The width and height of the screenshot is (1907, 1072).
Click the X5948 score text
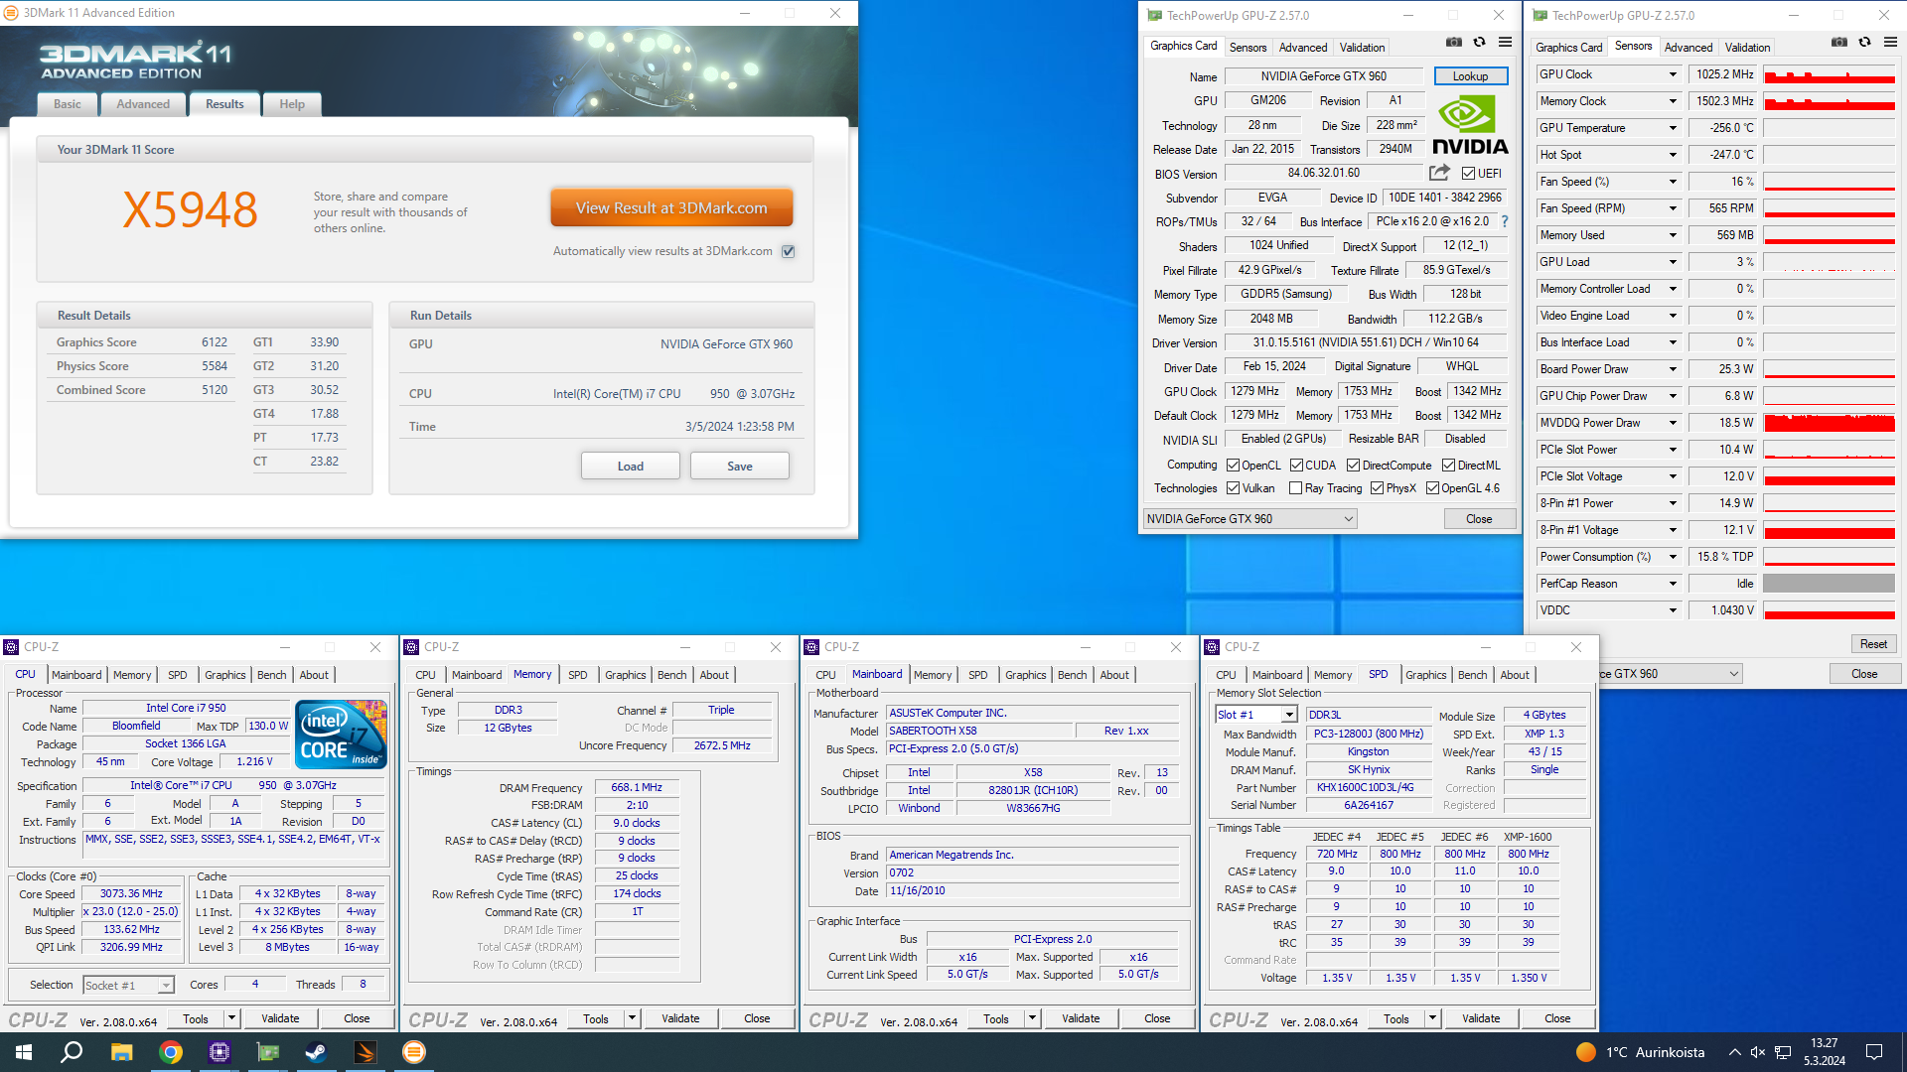[190, 209]
